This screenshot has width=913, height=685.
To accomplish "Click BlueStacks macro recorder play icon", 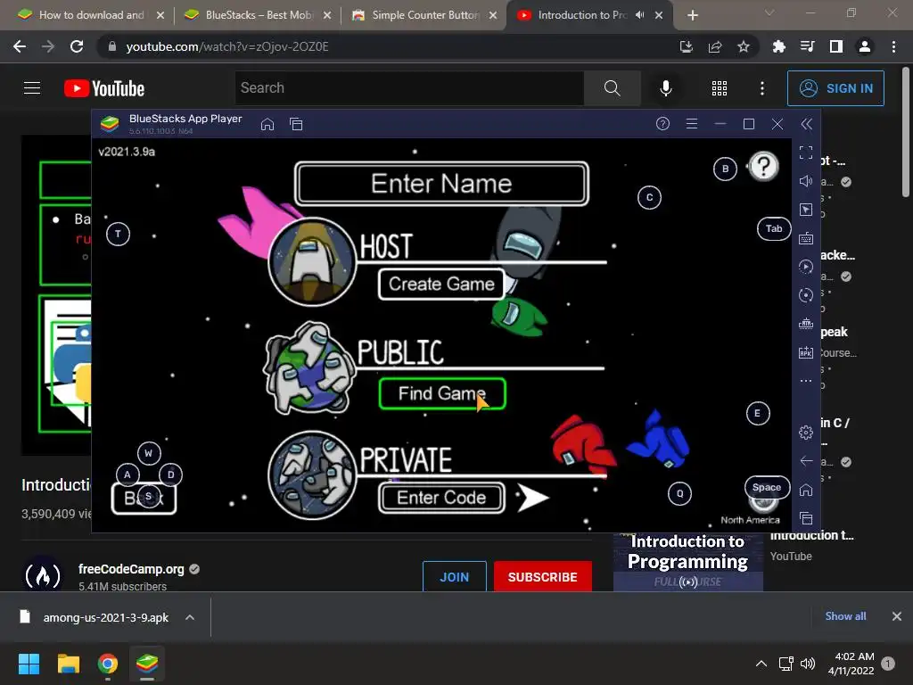I will pos(806,267).
